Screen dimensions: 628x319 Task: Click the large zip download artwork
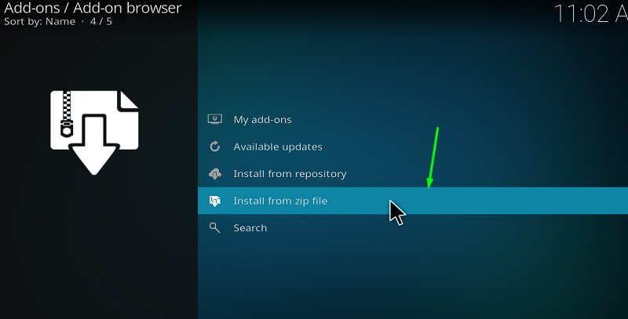click(94, 132)
